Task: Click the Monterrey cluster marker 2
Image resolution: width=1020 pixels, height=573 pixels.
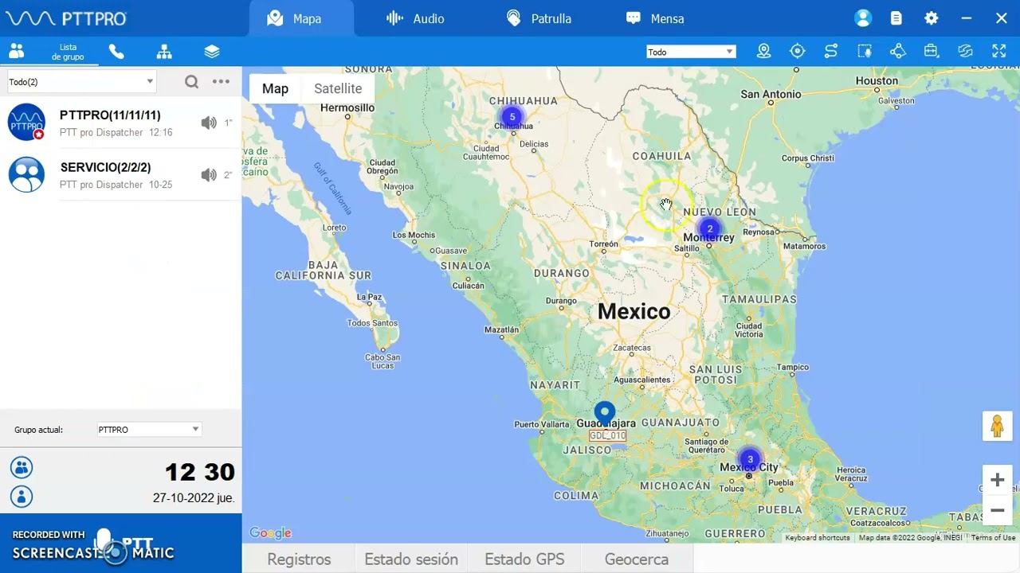Action: (710, 229)
